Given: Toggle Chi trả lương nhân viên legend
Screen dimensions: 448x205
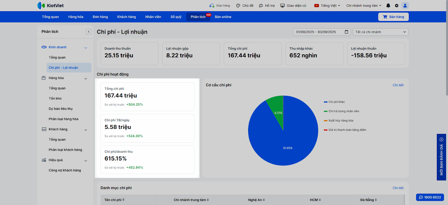Looking at the screenshot, I should point(344,111).
